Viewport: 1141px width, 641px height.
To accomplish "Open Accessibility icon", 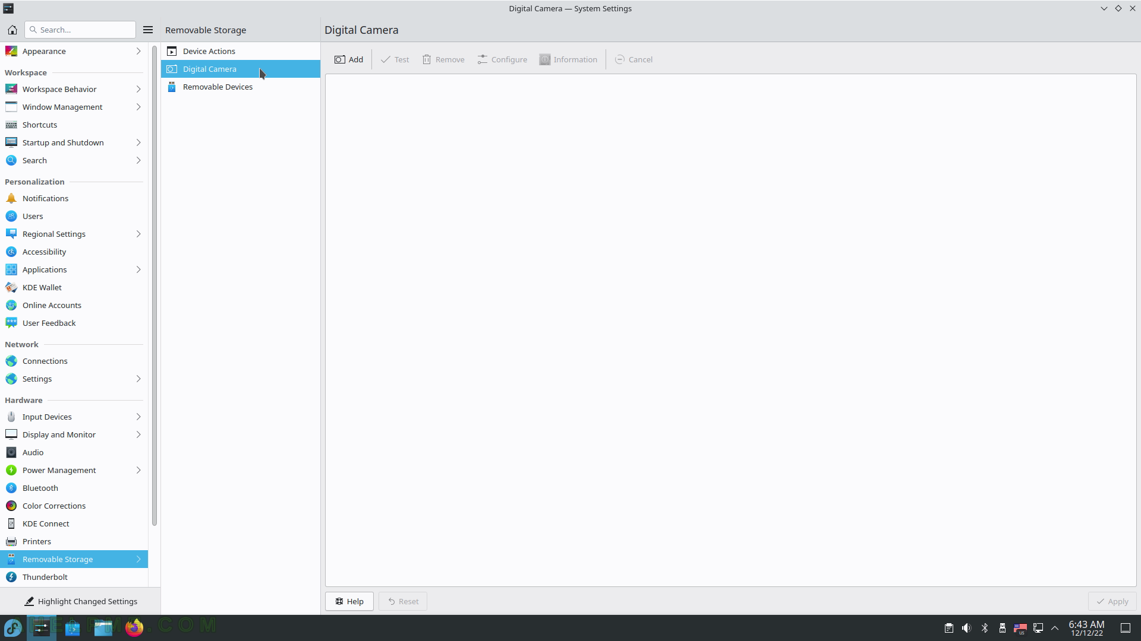I will point(11,252).
